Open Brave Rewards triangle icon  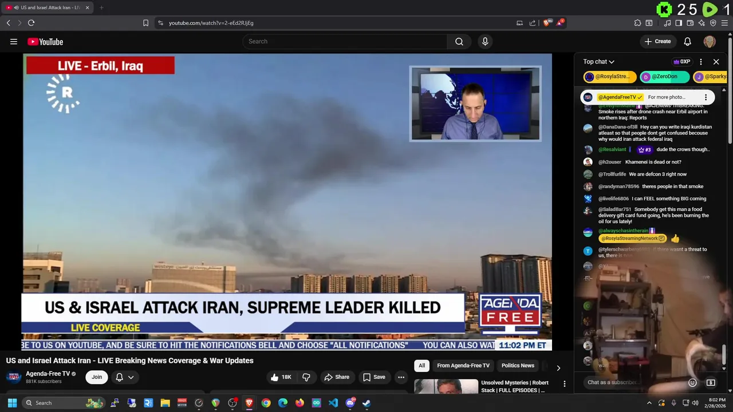coord(561,23)
